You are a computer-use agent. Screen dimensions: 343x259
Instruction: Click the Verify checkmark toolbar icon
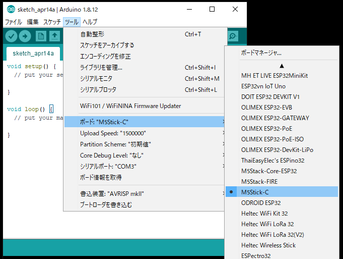tap(11, 36)
